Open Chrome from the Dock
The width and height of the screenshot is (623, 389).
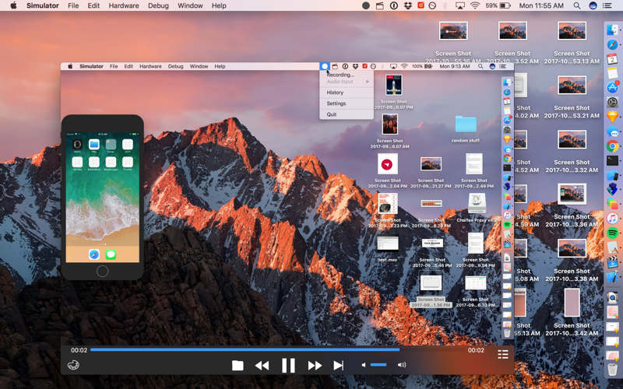pos(613,146)
